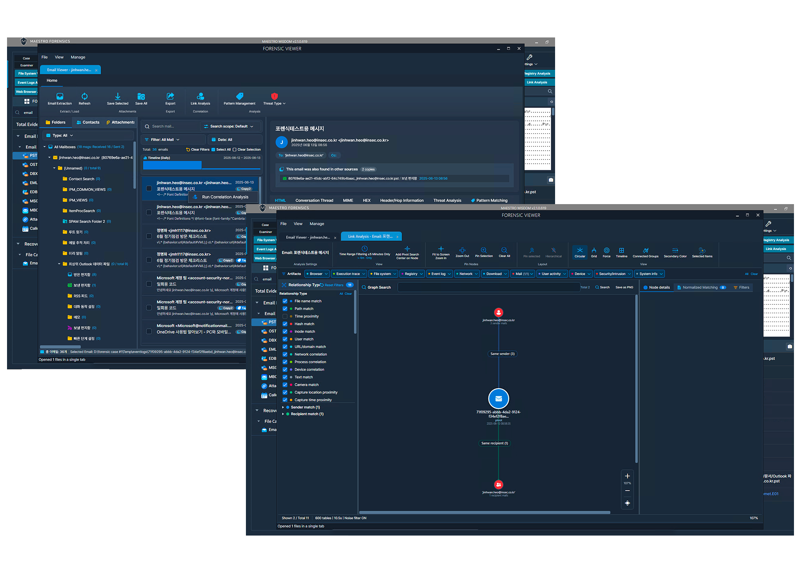801x573 pixels.
Task: Uncheck the Hash match relationship type
Action: pos(285,324)
